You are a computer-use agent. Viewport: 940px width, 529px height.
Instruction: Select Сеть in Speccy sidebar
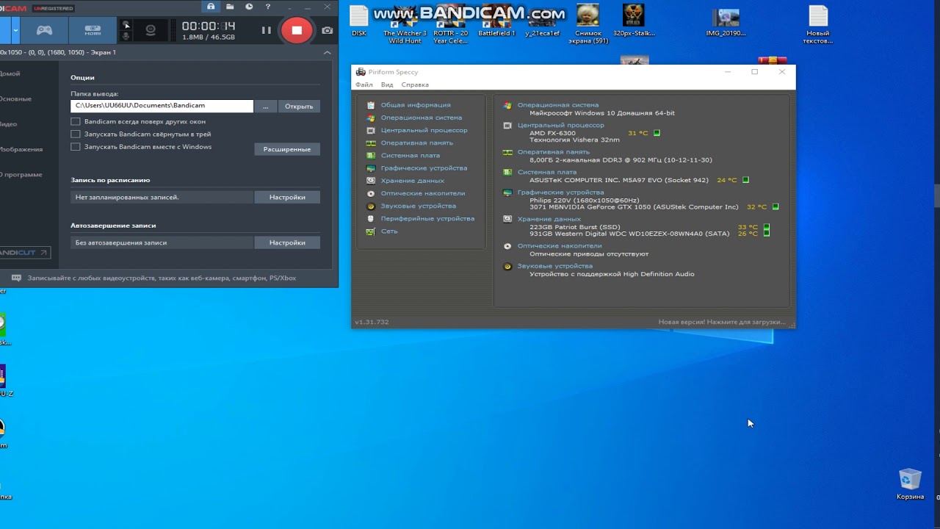pos(389,231)
